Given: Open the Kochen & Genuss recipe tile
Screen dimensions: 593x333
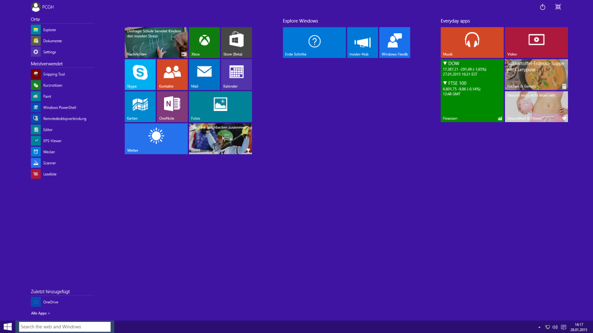Looking at the screenshot, I should pos(536,74).
